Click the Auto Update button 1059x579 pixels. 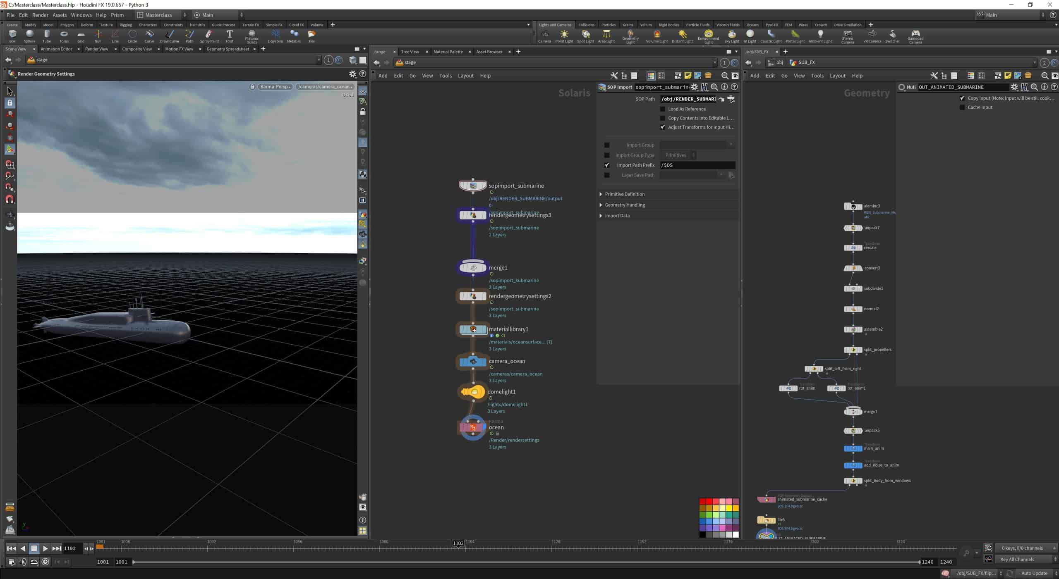point(1034,573)
